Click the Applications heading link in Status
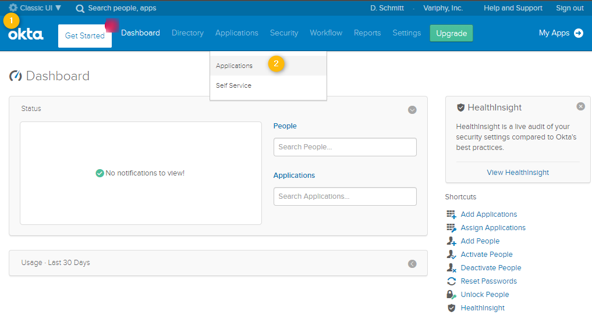The image size is (592, 315). 294,175
